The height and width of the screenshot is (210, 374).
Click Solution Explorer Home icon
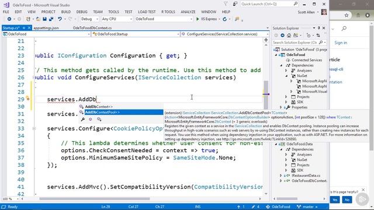(x=289, y=36)
